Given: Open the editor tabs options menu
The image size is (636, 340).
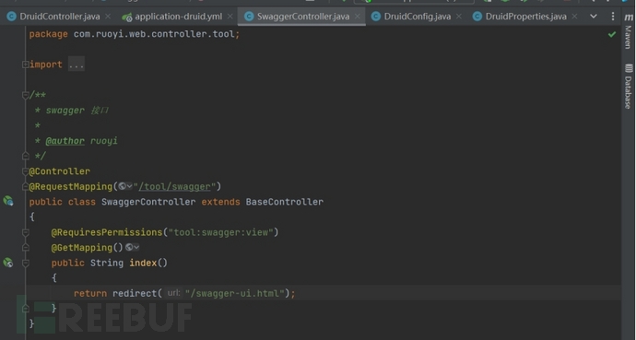Looking at the screenshot, I should [612, 17].
